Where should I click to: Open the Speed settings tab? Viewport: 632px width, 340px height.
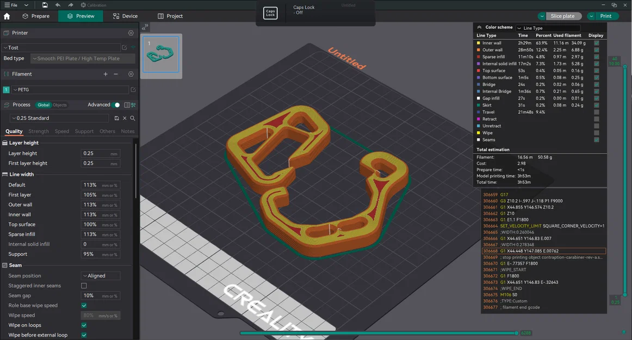pos(62,132)
